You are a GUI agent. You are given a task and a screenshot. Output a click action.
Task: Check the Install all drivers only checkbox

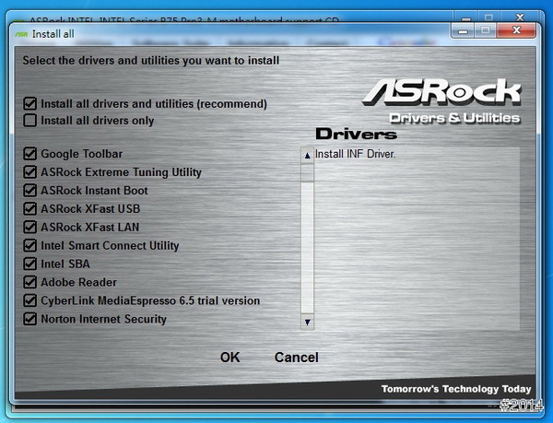click(x=30, y=121)
